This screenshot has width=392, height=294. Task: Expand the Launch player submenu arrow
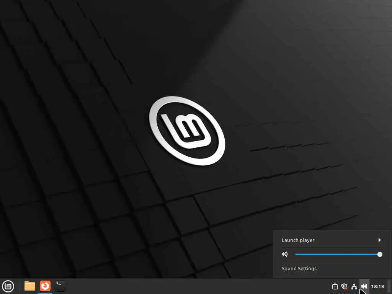[x=379, y=240]
